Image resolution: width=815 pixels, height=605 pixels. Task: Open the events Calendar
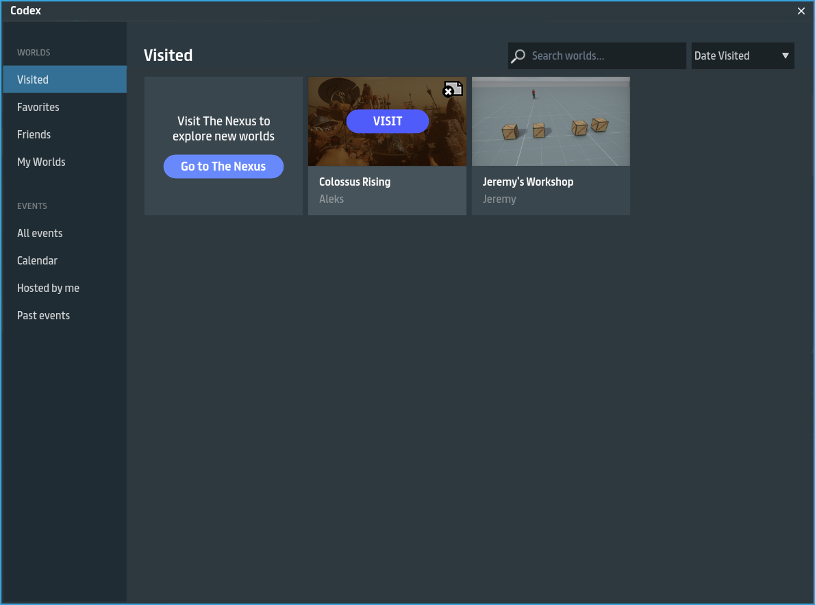(37, 260)
